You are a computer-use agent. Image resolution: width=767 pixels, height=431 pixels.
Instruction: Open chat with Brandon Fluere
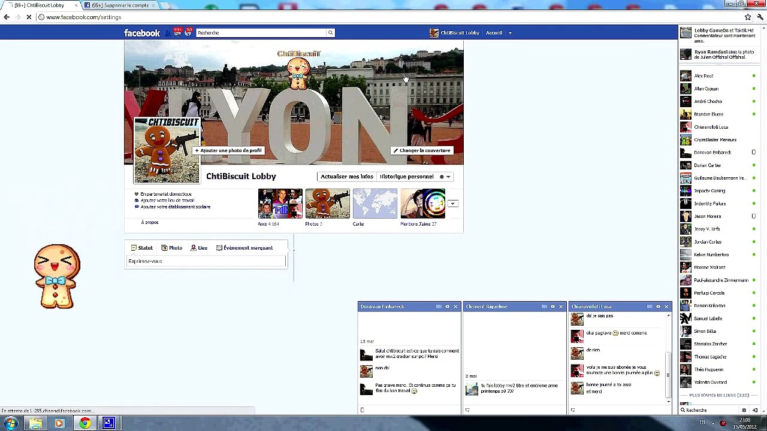[718, 114]
